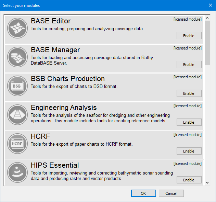
Task: Close the Select your modules dialog
Action: (210, 5)
